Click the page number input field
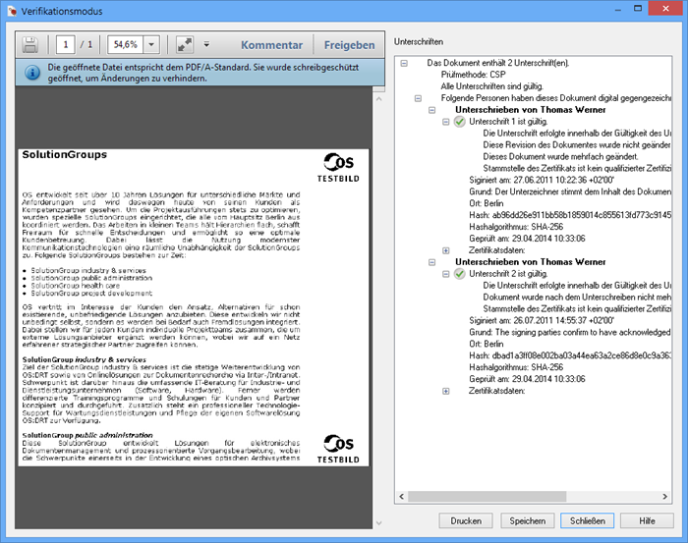The image size is (688, 543). (64, 45)
